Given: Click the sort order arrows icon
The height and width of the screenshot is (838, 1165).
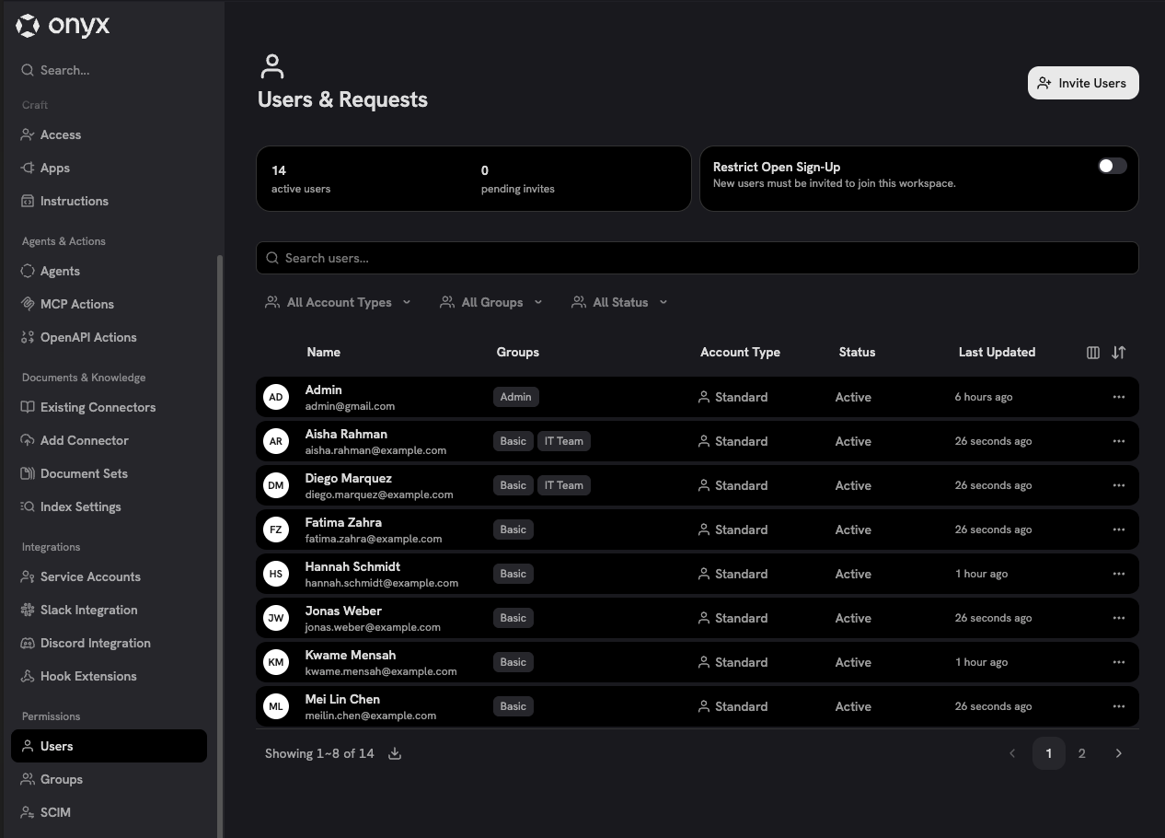Looking at the screenshot, I should [x=1119, y=353].
